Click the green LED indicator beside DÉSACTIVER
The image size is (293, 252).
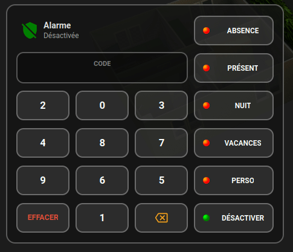pos(206,218)
